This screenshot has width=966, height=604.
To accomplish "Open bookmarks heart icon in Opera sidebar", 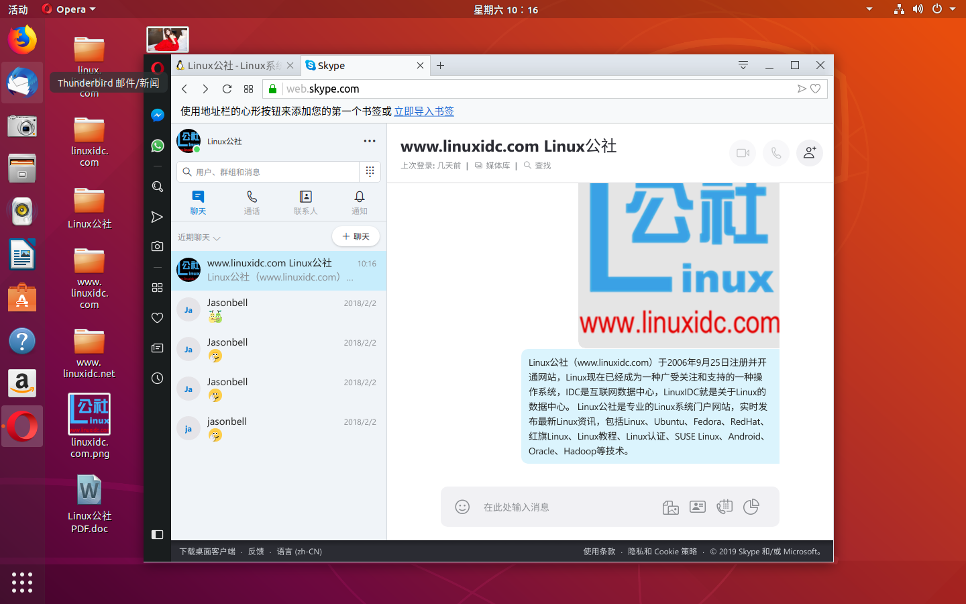I will (157, 317).
